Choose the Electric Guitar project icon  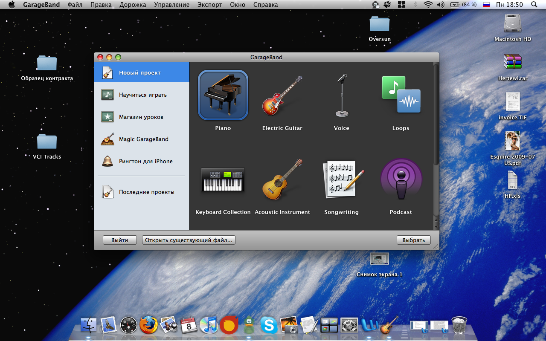click(x=282, y=95)
